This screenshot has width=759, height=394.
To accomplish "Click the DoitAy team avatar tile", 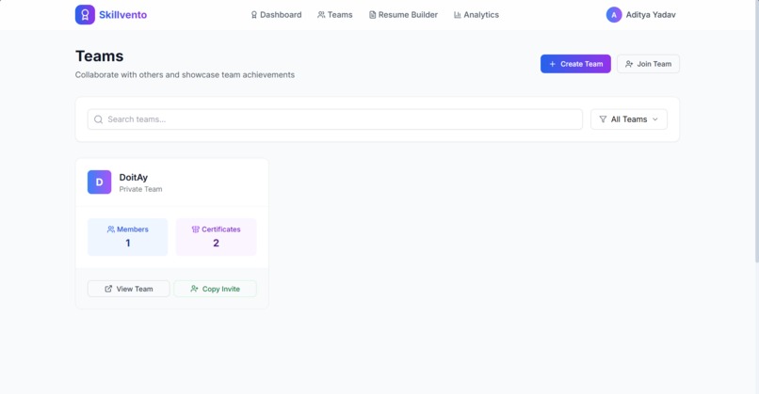I will (99, 182).
